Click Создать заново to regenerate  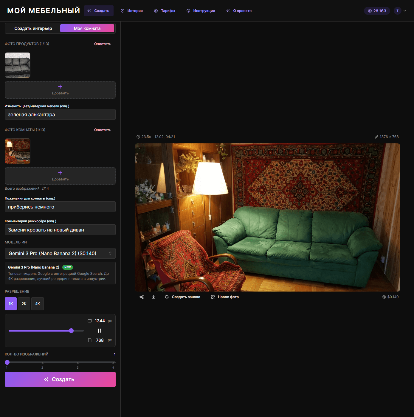tap(183, 297)
